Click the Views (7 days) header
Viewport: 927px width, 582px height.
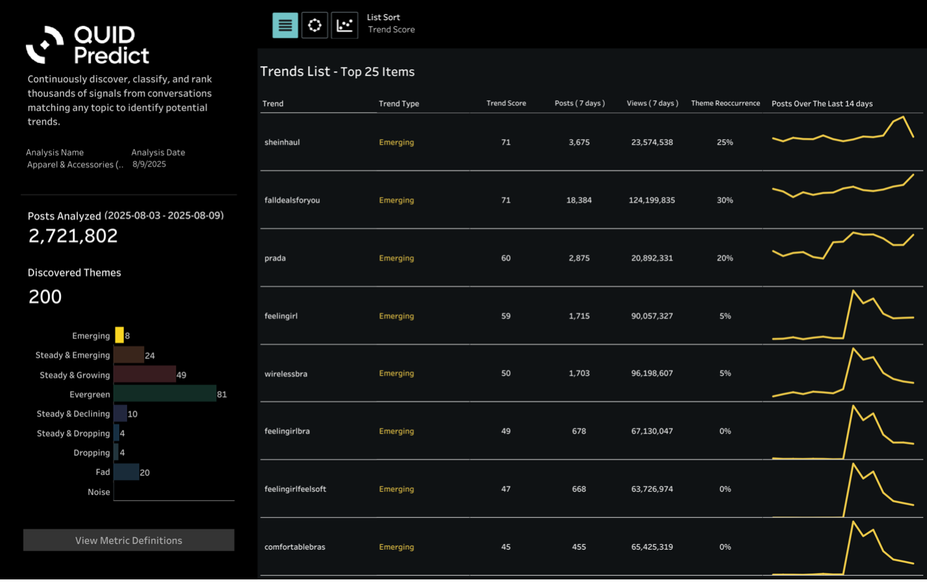click(x=652, y=103)
